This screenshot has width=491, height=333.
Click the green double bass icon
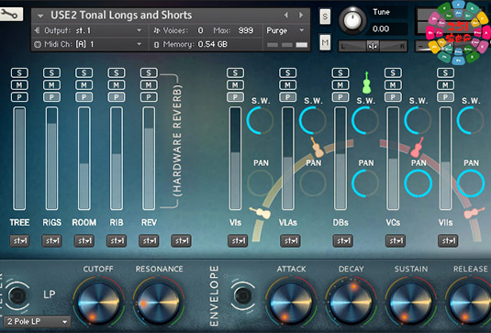366,83
